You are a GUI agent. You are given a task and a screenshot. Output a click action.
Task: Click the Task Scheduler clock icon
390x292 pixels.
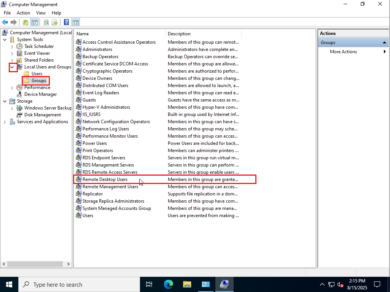click(19, 46)
